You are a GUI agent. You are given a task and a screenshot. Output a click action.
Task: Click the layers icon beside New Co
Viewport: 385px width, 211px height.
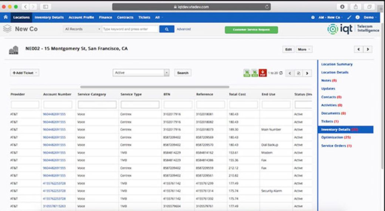click(x=7, y=29)
